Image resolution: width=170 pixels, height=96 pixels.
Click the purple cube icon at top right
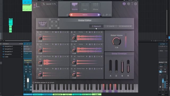[124, 4]
